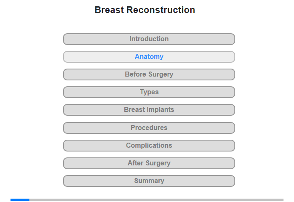Choose the blue-text Anatomy button
The width and height of the screenshot is (294, 202).
click(x=149, y=57)
